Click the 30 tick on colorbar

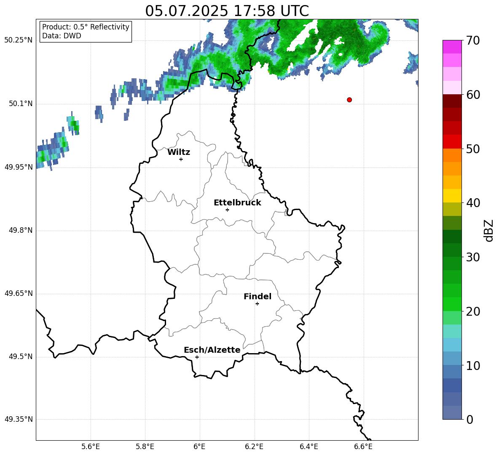point(473,257)
